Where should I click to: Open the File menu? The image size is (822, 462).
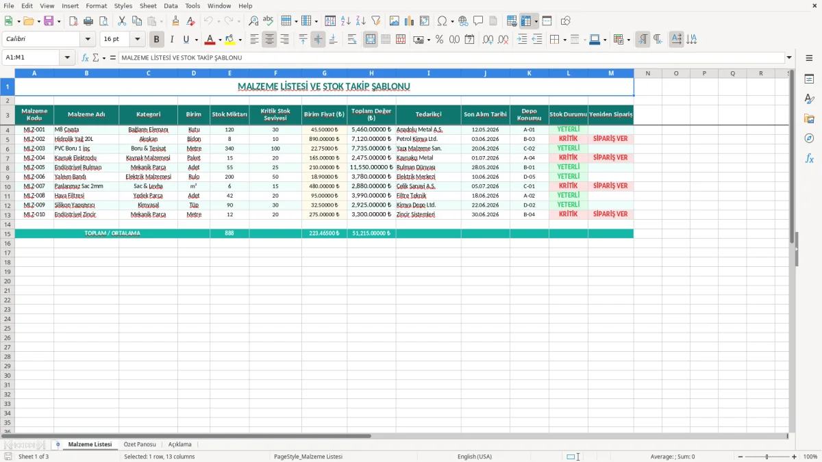(x=8, y=5)
